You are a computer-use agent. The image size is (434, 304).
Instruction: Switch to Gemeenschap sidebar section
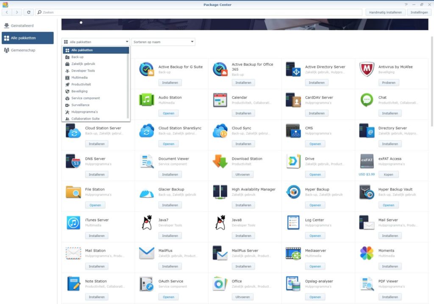point(28,50)
